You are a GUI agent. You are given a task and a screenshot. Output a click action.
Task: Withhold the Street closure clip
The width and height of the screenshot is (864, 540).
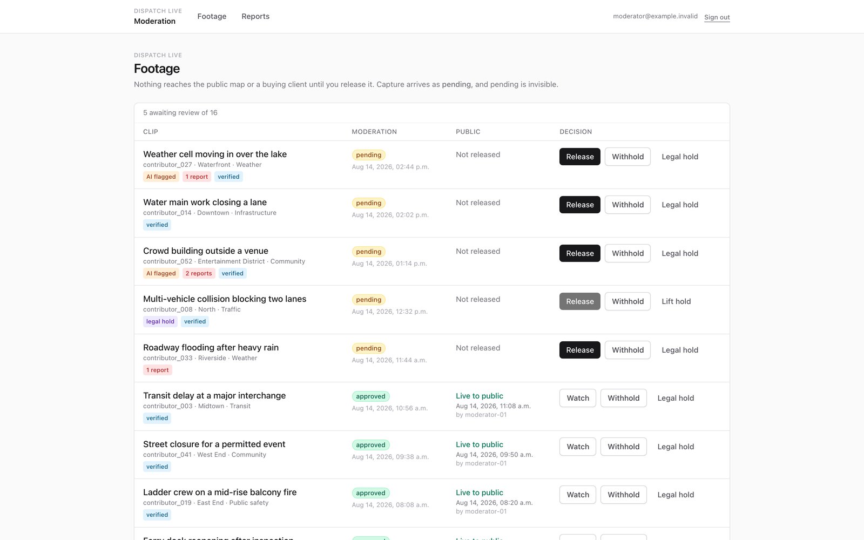[623, 447]
